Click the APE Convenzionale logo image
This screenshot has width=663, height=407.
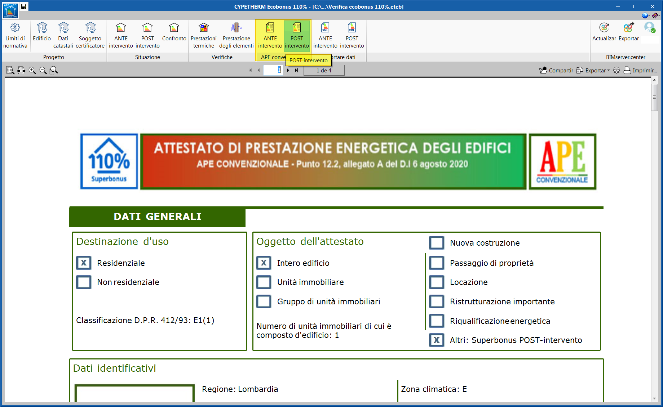[x=562, y=161]
